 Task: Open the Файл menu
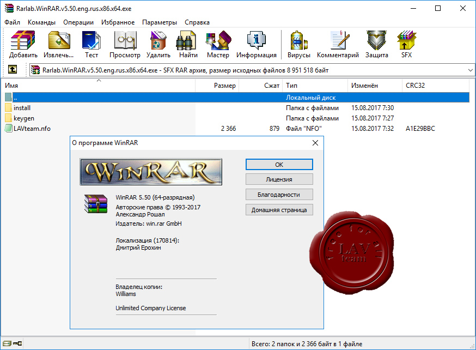12,22
